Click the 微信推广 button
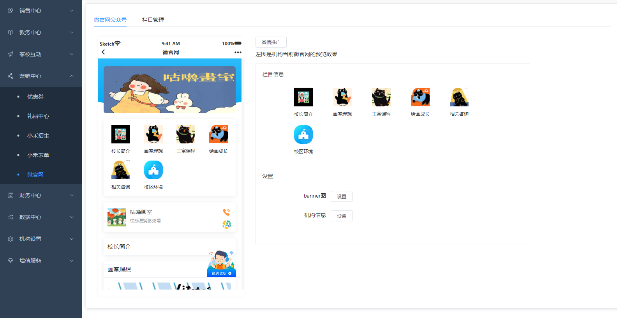The width and height of the screenshot is (617, 318). click(271, 42)
